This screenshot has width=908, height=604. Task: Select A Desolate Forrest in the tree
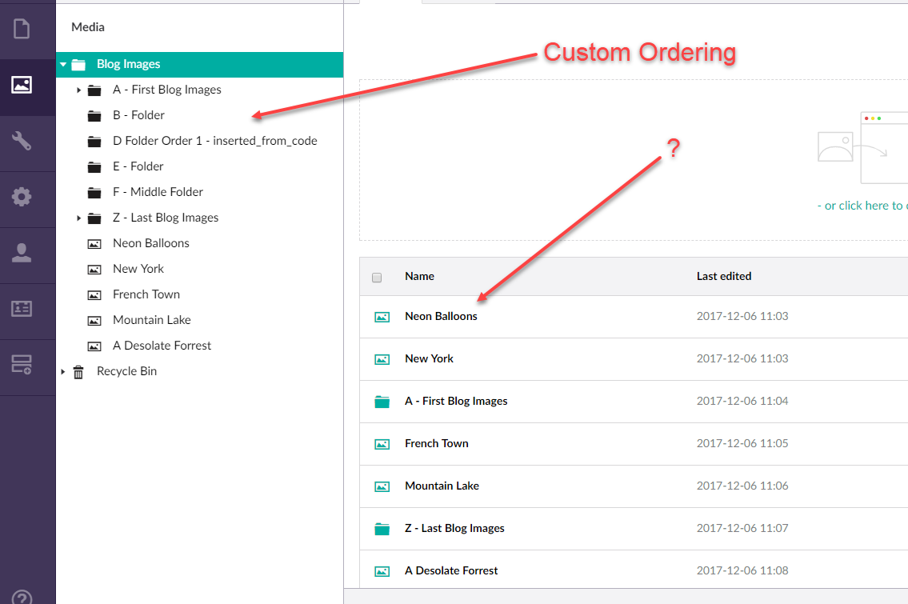click(x=162, y=345)
